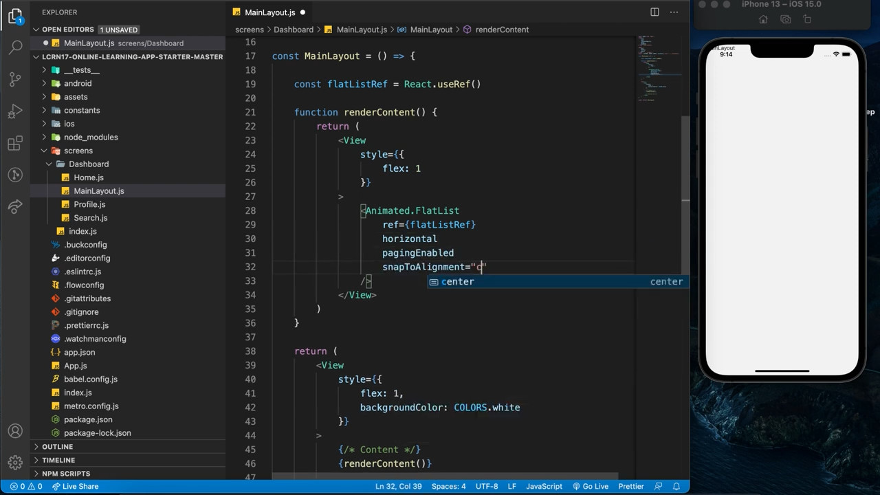Open the Source Control view

click(15, 79)
